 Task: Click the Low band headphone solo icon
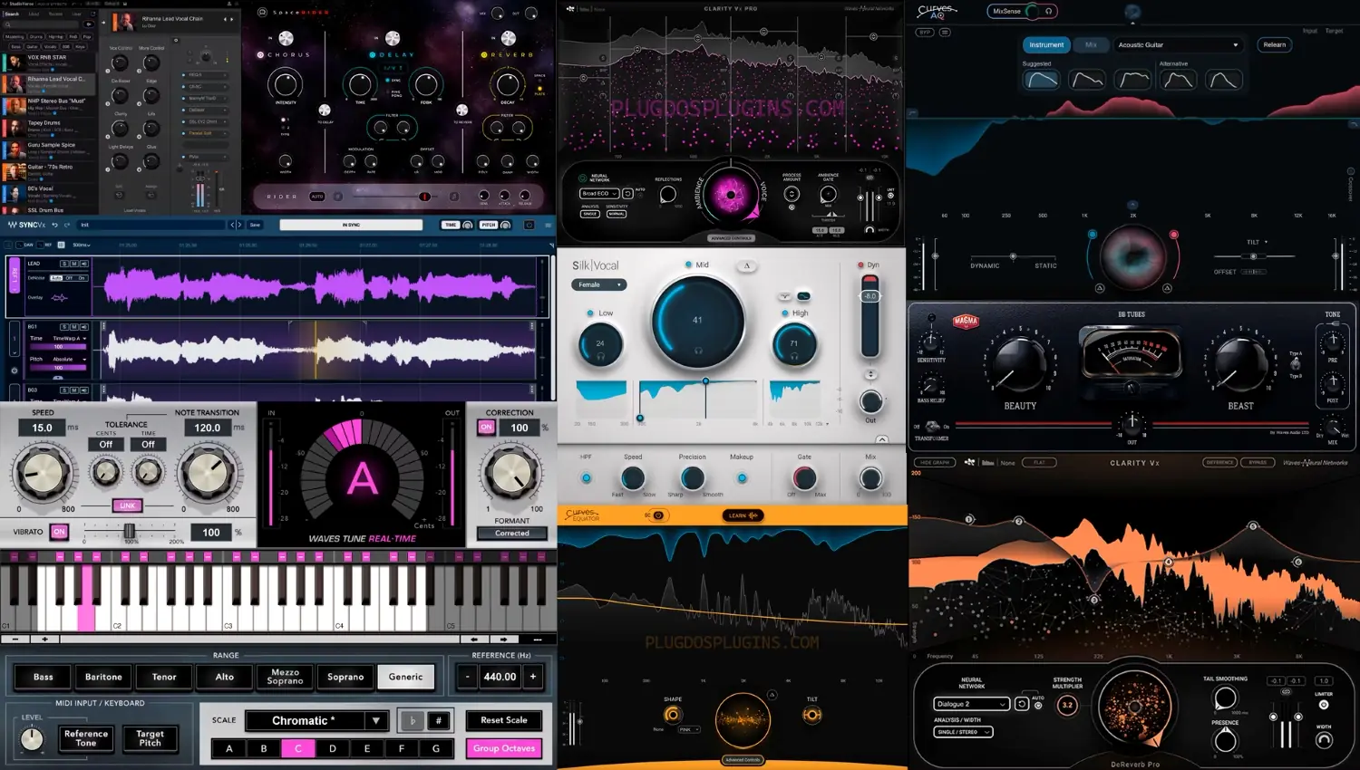tap(600, 358)
